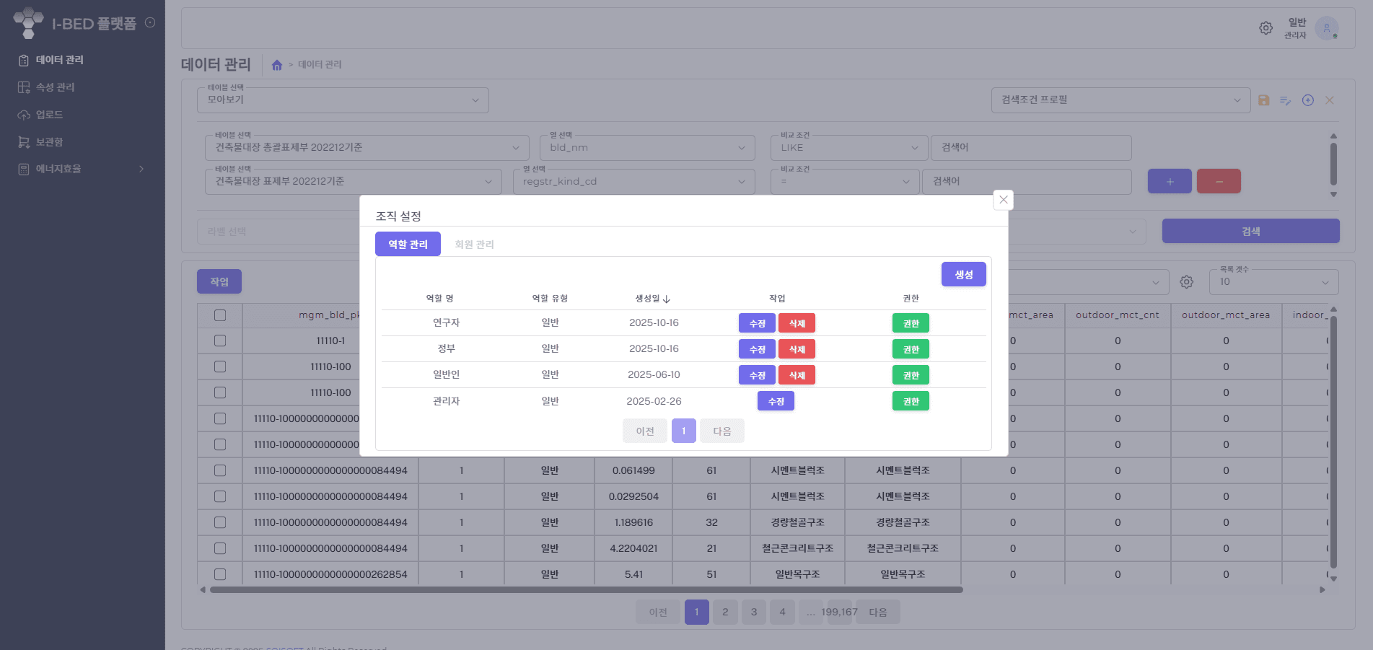Open the 건축물대장 표제부 202212기준 table dropdown
Screen dimensions: 1373x650
[354, 182]
